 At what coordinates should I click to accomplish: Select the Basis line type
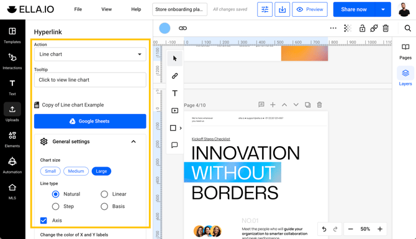(x=104, y=206)
